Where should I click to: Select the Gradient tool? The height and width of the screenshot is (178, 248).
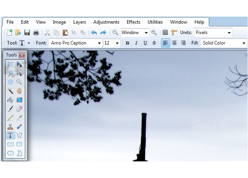pyautogui.click(x=19, y=100)
